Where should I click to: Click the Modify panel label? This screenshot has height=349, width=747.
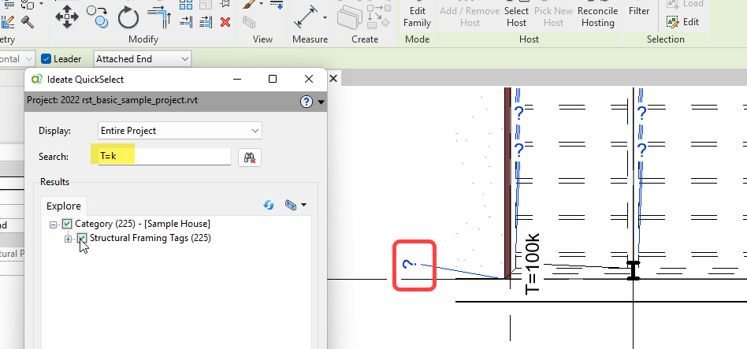143,39
